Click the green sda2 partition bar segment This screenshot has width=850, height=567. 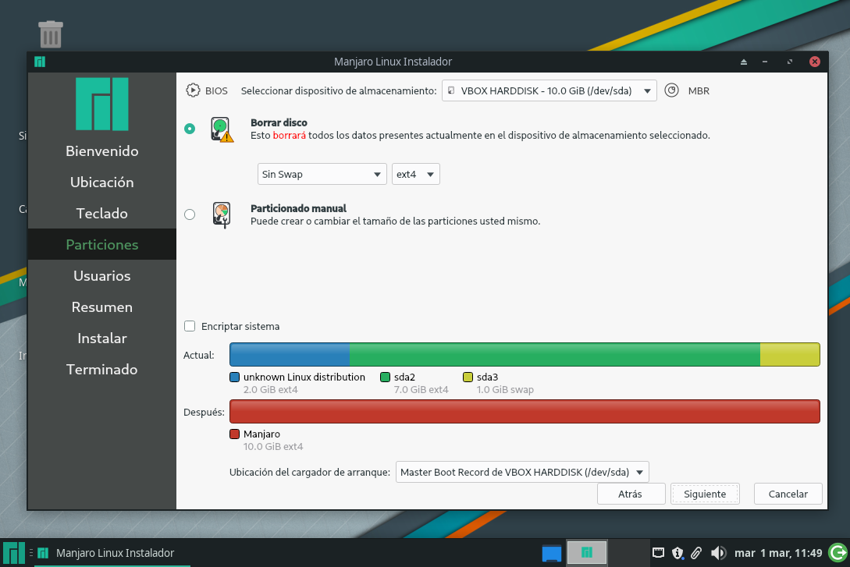tap(554, 355)
